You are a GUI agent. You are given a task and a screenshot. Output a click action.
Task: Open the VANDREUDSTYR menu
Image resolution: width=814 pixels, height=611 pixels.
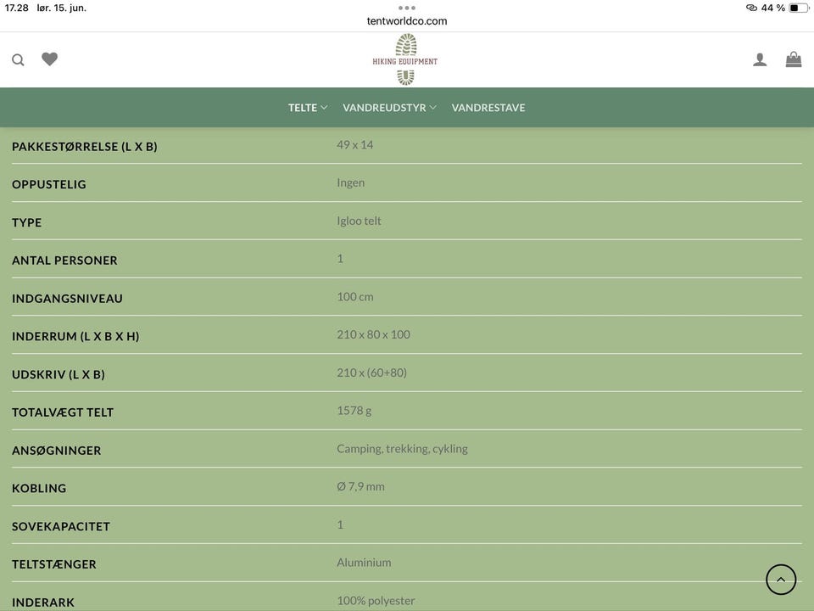tap(384, 108)
